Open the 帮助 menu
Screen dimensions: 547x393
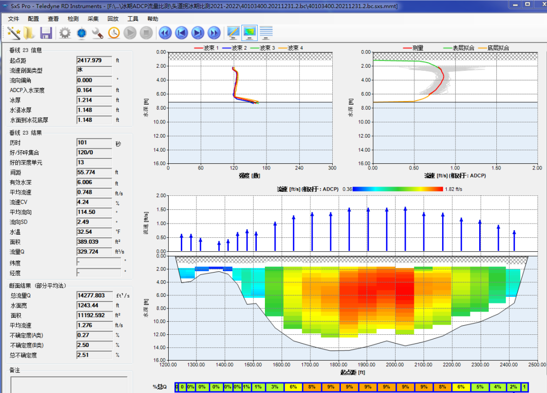click(x=152, y=19)
